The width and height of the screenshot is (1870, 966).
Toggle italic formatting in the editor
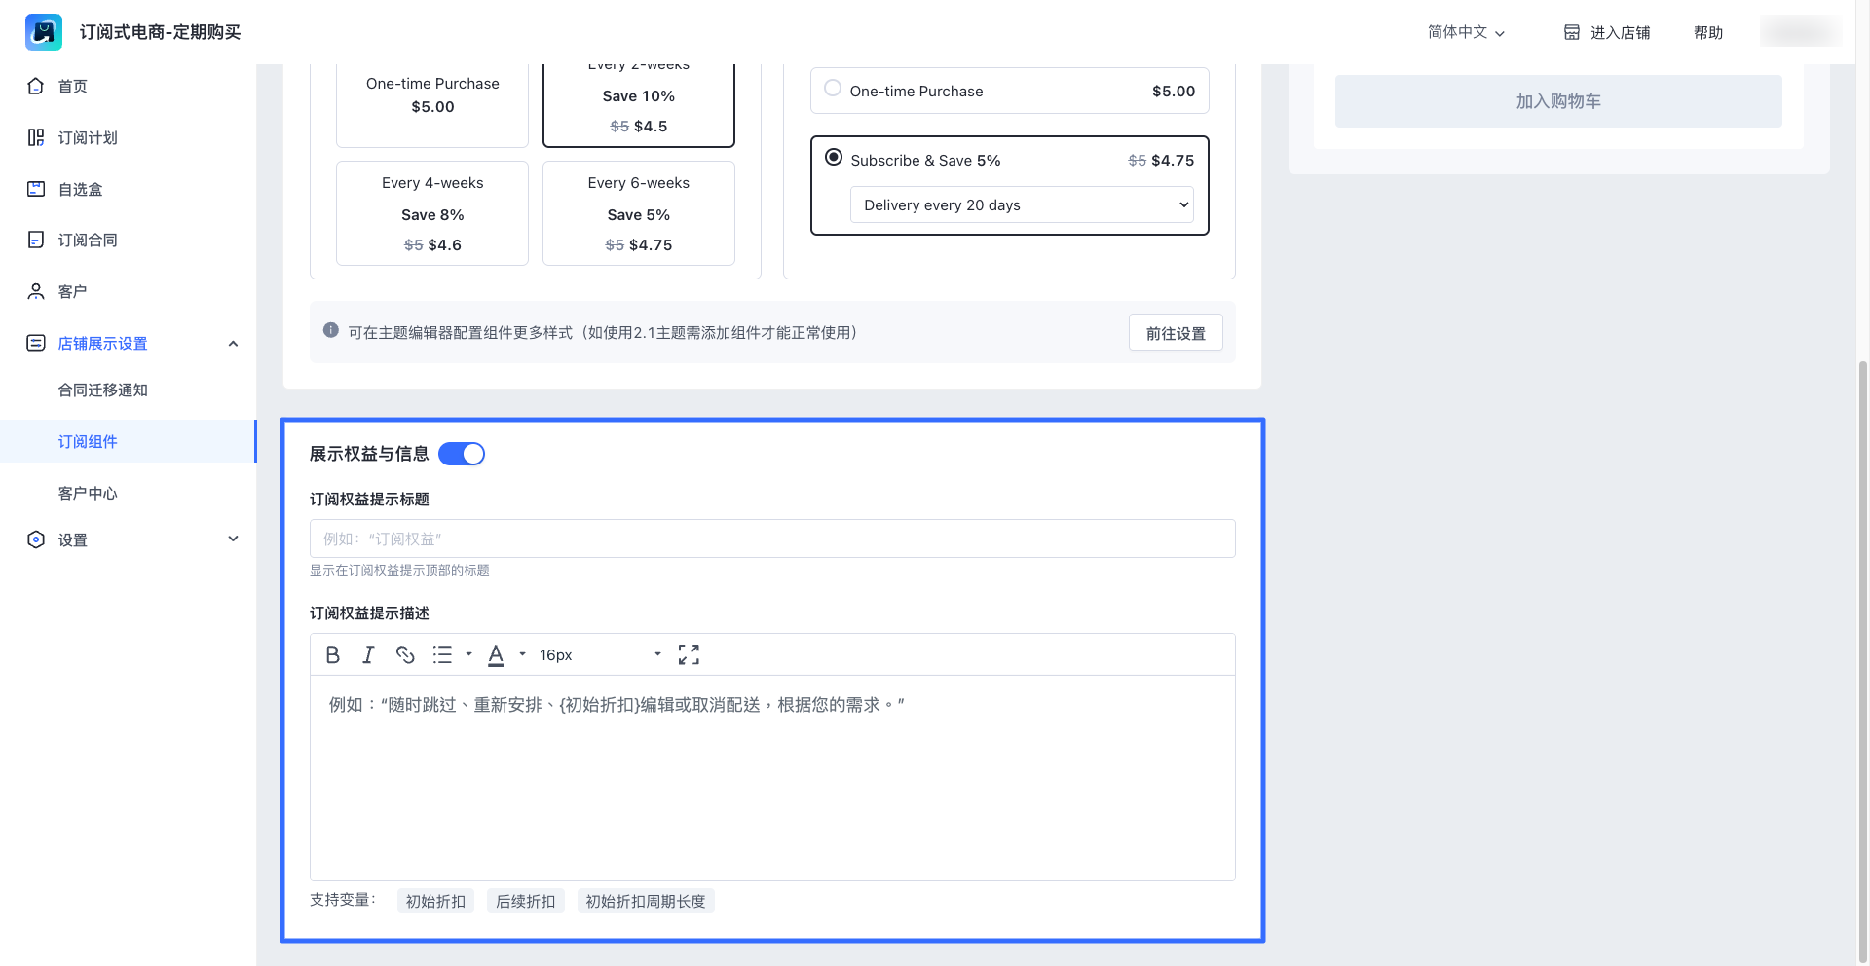point(368,655)
